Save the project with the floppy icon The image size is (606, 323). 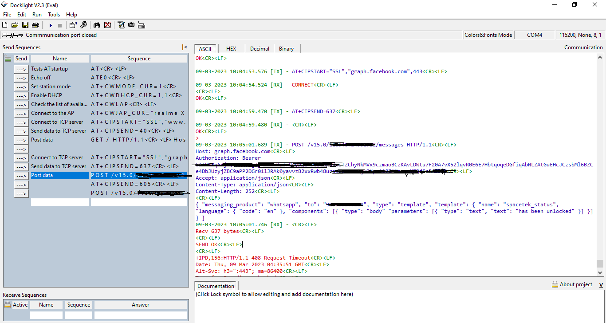25,25
